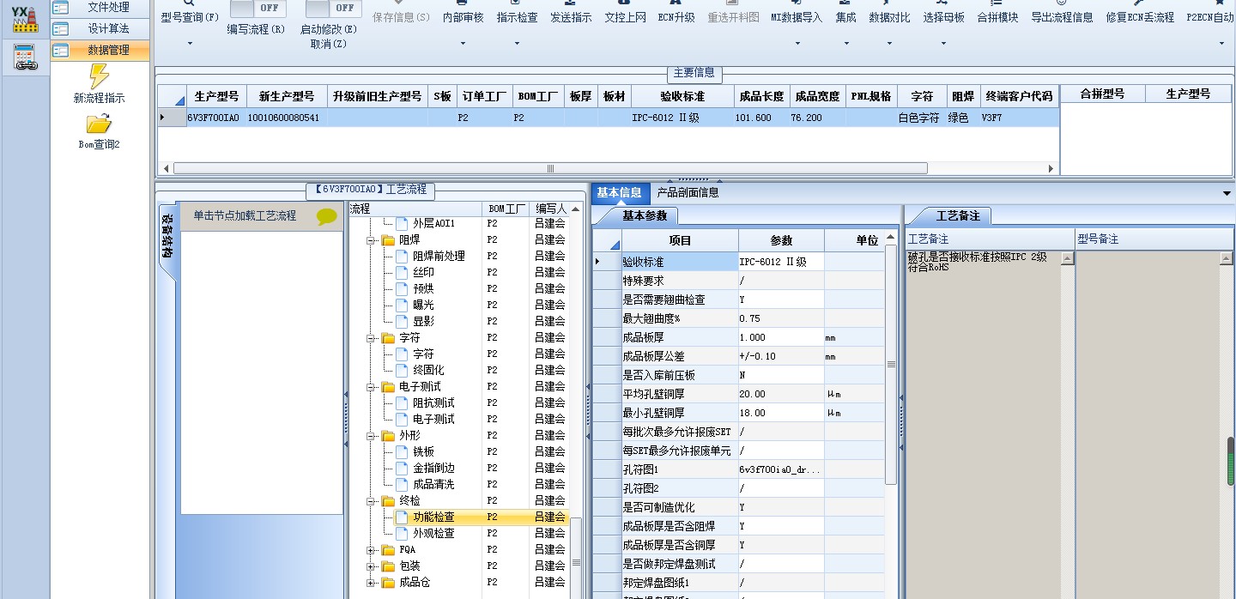
Task: Collapse the 电子测试 tree node
Action: coord(372,387)
